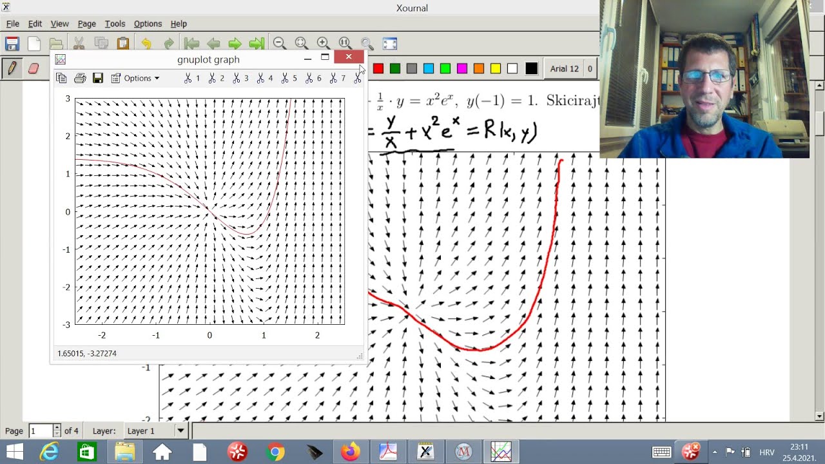Open a file with the folder icon

pyautogui.click(x=56, y=44)
